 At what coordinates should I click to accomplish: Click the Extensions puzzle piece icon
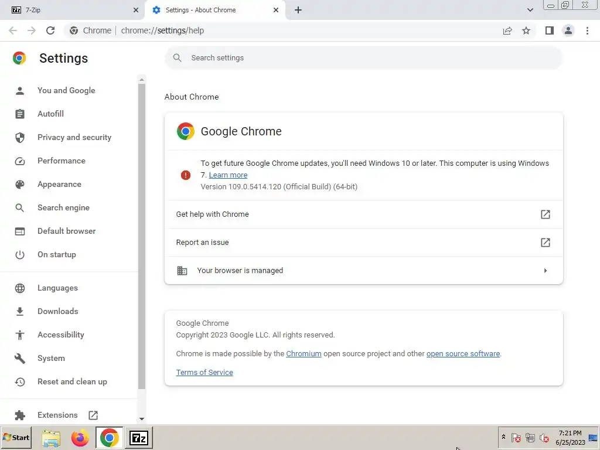[x=20, y=415]
